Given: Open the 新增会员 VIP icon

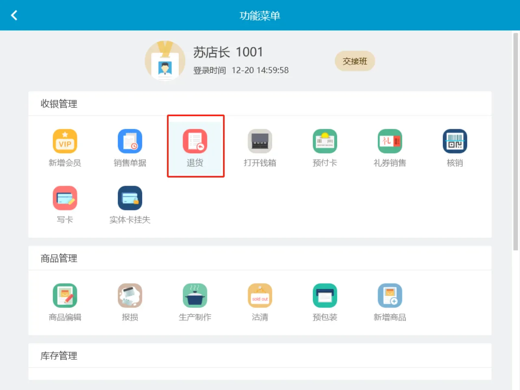Looking at the screenshot, I should point(65,141).
